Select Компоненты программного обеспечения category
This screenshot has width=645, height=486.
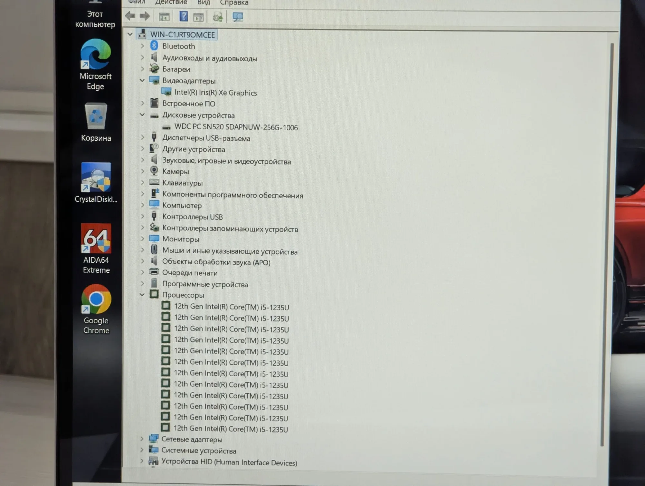pos(233,195)
